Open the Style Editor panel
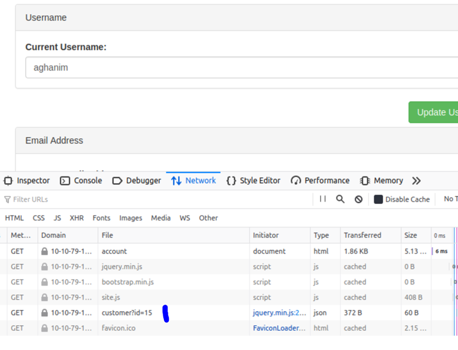 point(253,181)
